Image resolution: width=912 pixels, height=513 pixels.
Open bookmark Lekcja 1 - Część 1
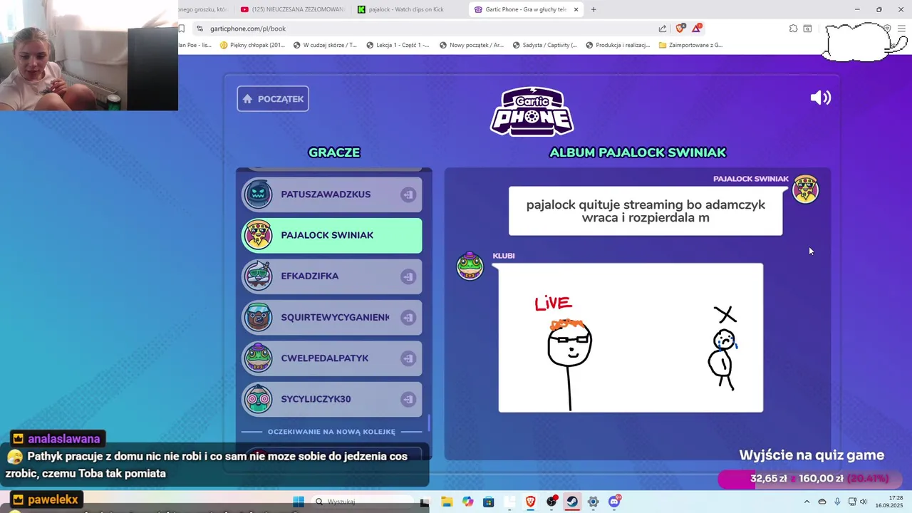tap(398, 45)
